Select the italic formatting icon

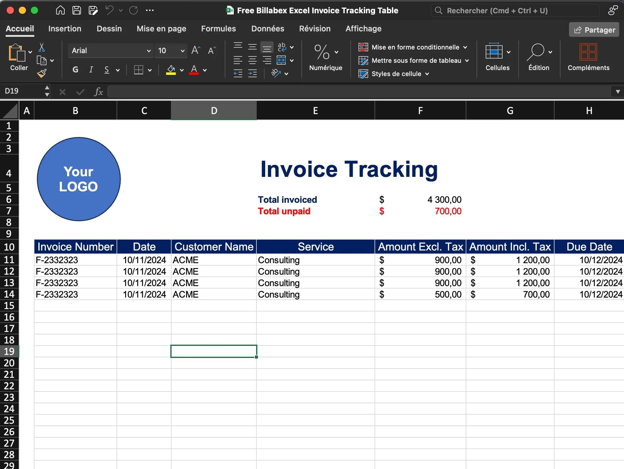(91, 70)
